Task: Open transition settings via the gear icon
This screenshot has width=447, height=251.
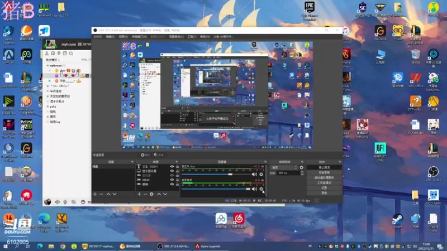Action: tap(302, 168)
